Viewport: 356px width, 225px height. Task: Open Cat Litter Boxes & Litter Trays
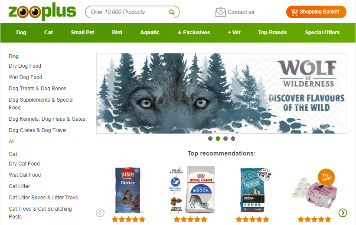pyautogui.click(x=43, y=198)
